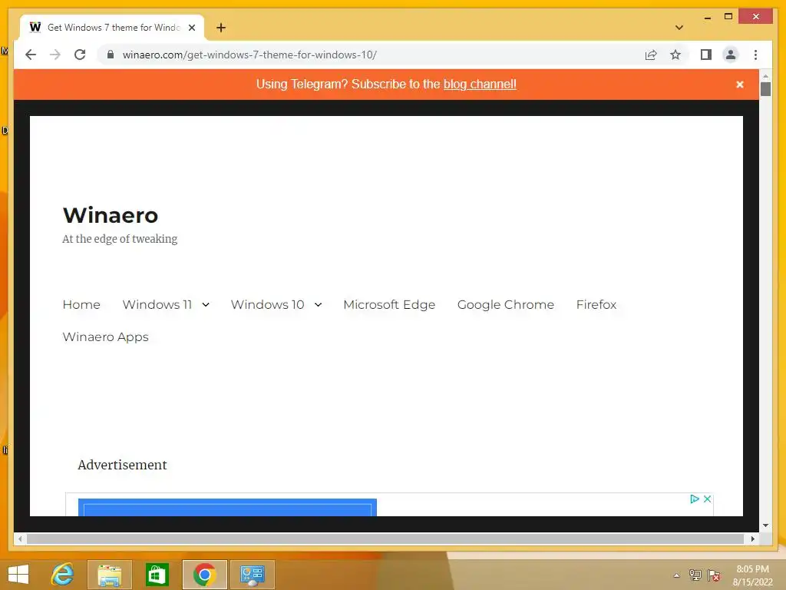Open a new tab

coord(221,28)
